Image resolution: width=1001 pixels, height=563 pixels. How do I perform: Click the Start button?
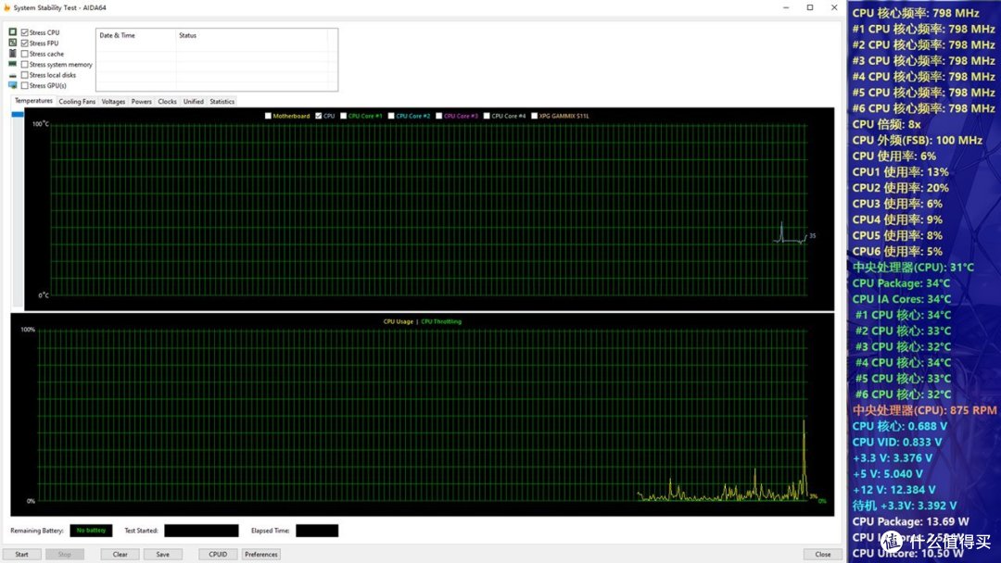(21, 554)
